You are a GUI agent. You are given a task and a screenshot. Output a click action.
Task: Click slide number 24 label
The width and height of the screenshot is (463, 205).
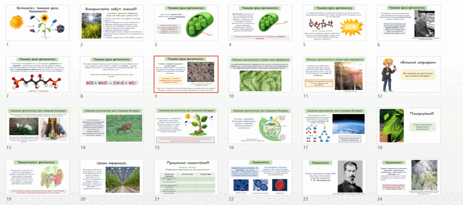379,199
